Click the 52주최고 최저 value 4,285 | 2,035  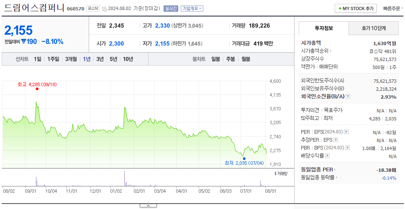pos(383,119)
